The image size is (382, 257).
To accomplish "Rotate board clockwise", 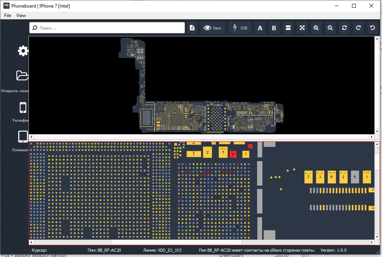I will click(358, 28).
